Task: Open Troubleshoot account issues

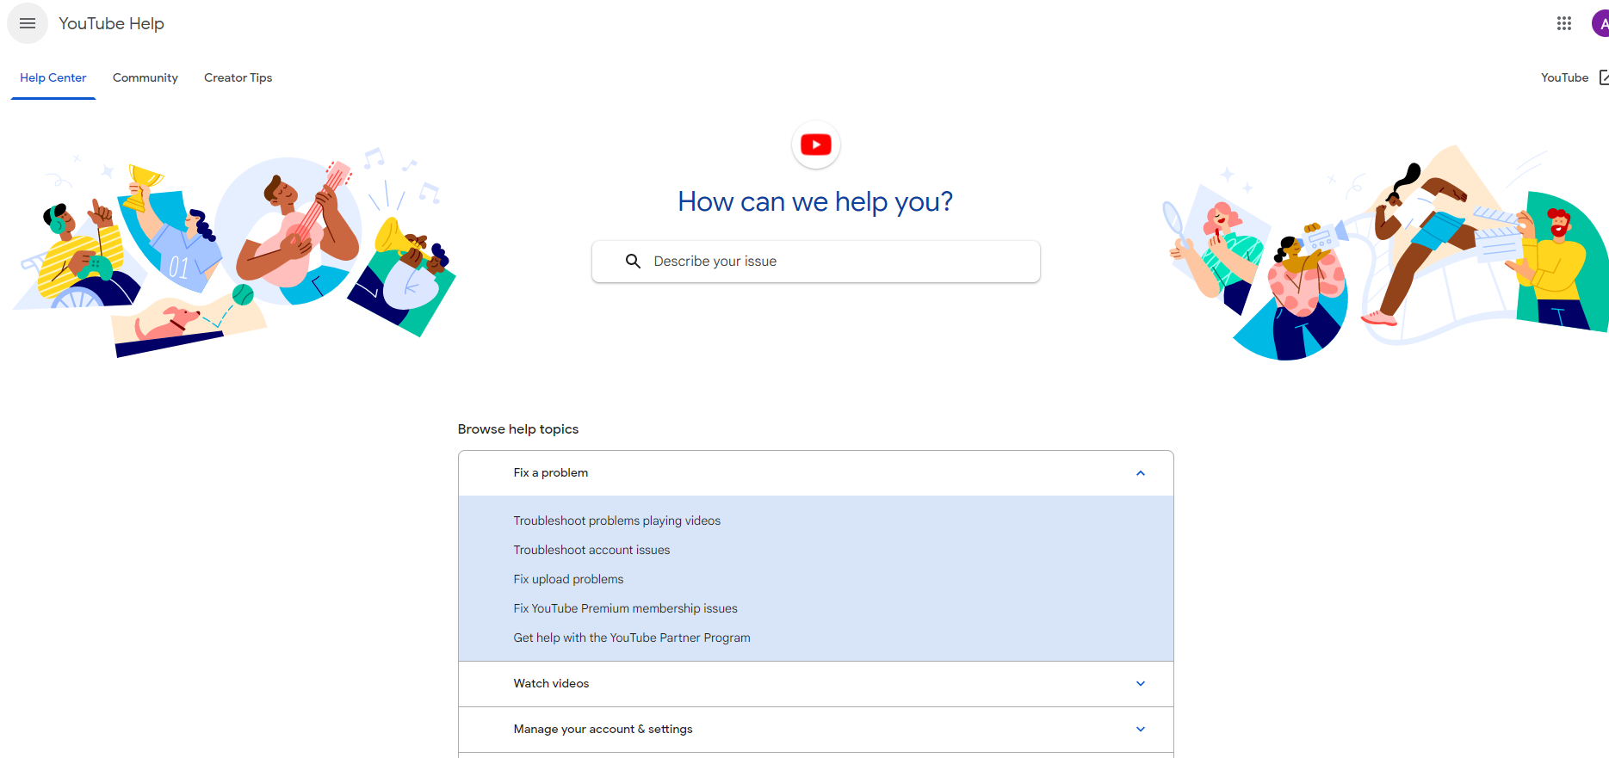Action: pos(591,550)
